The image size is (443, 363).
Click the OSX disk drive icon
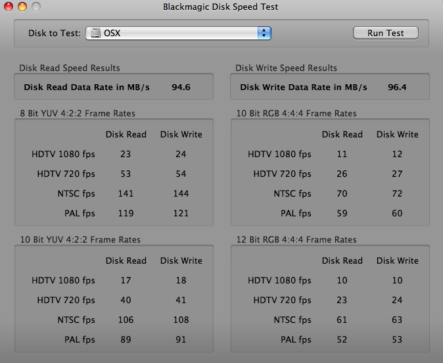(x=95, y=33)
